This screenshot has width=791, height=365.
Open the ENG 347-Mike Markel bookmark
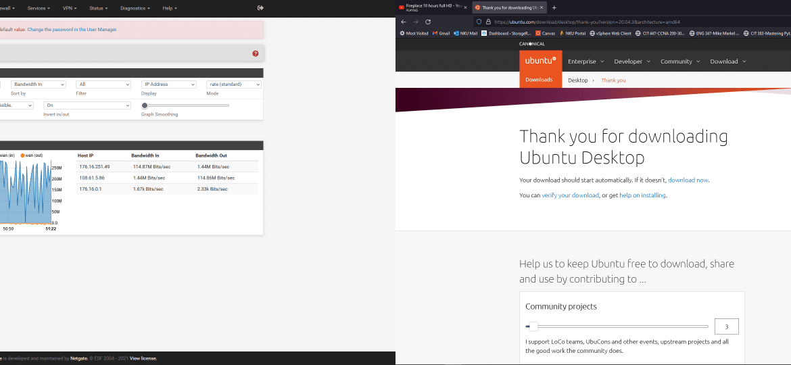coord(714,33)
